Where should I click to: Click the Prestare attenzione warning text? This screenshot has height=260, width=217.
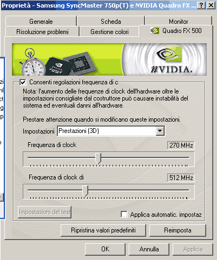pos(102,119)
